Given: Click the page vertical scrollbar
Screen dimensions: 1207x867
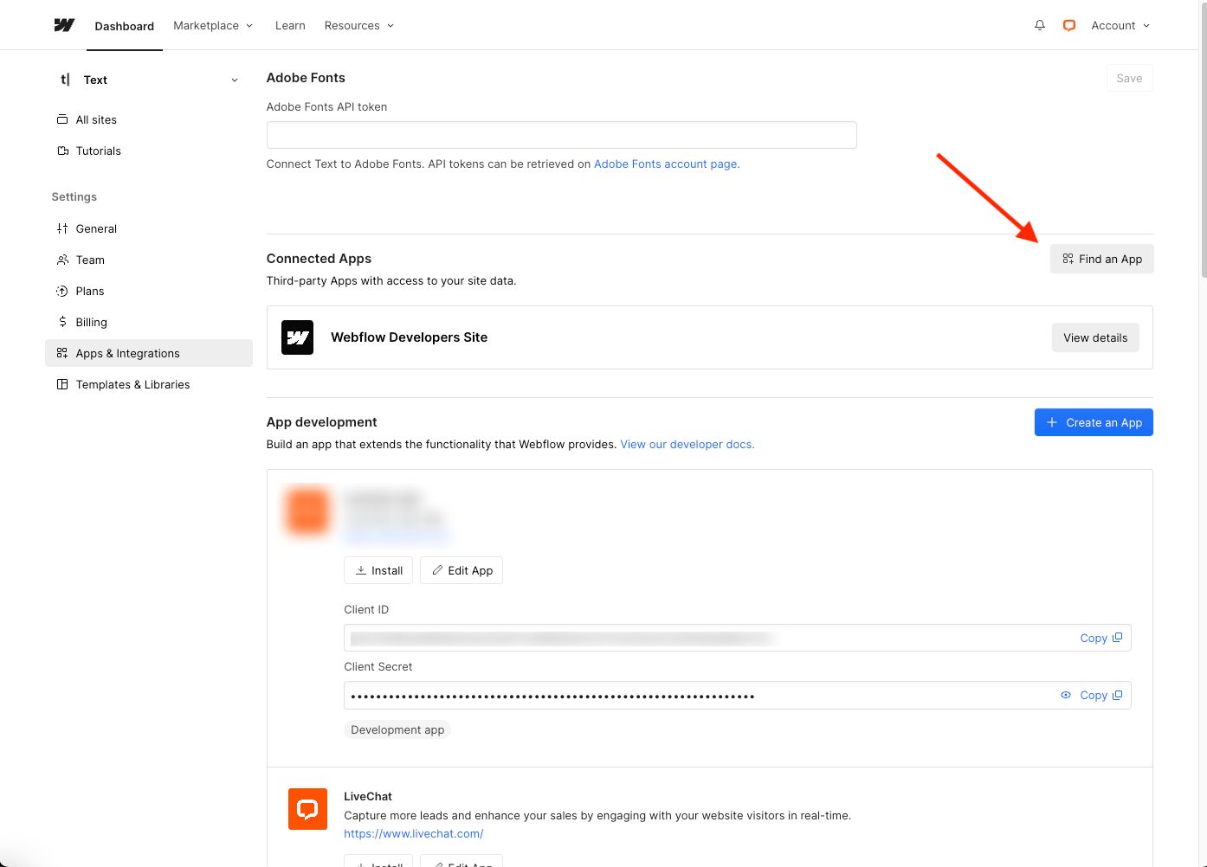Looking at the screenshot, I should (x=1204, y=138).
